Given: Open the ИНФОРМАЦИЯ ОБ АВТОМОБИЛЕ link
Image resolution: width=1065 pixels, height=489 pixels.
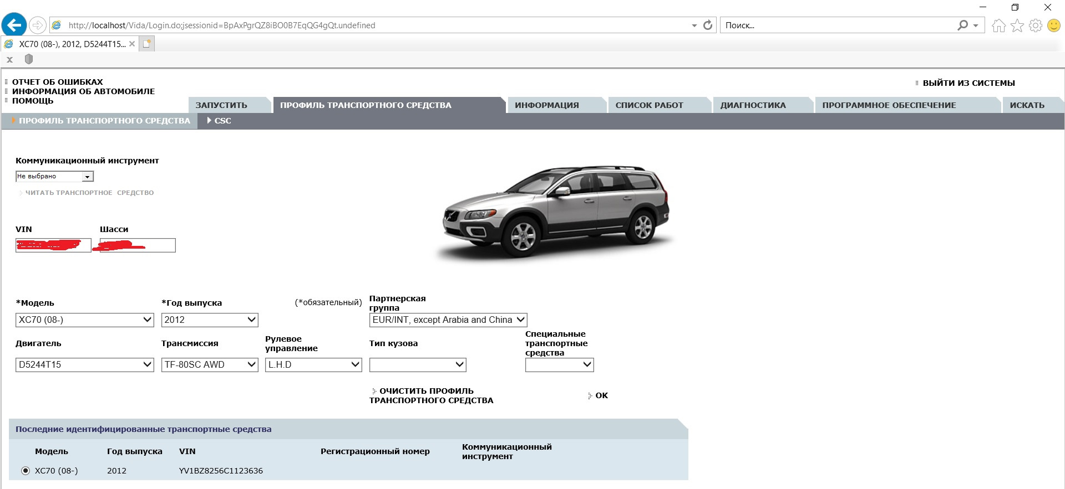Looking at the screenshot, I should (x=84, y=91).
